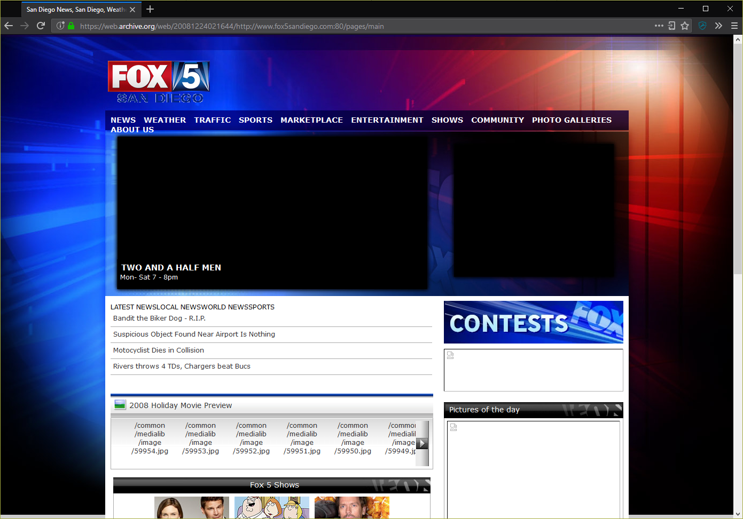The image size is (743, 519).
Task: Open the COMMUNITY menu
Action: pyautogui.click(x=498, y=120)
